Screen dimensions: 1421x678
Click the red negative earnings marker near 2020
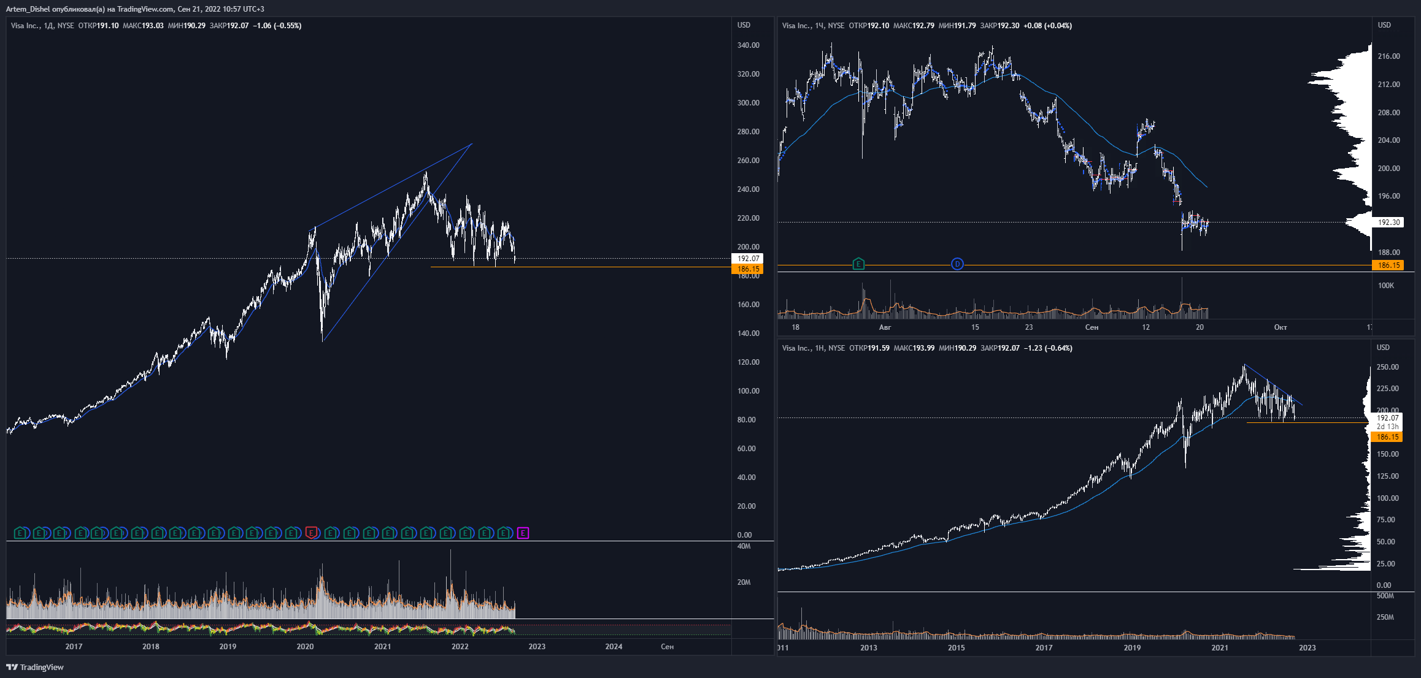pyautogui.click(x=312, y=533)
